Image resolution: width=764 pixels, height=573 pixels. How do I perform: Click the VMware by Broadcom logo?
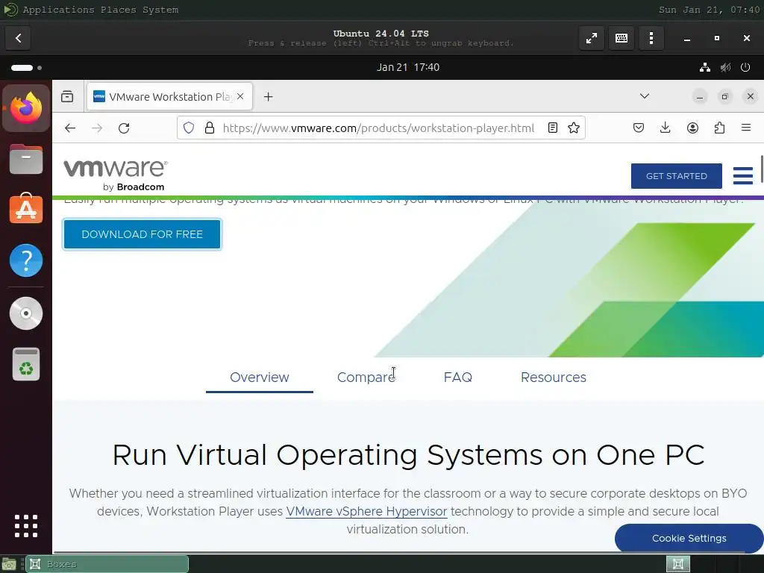pos(116,175)
